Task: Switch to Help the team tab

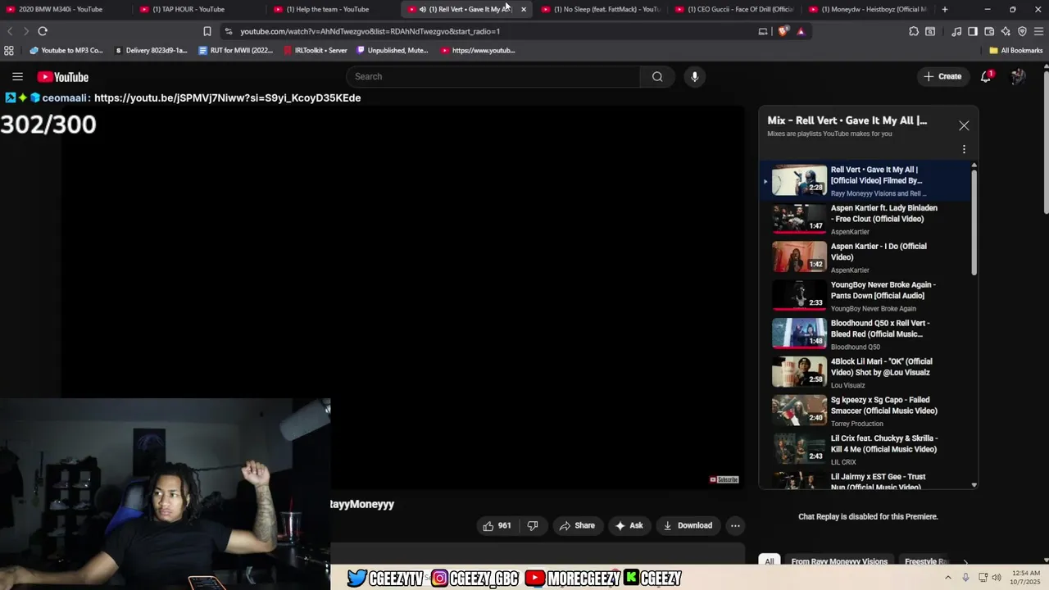Action: [x=328, y=9]
